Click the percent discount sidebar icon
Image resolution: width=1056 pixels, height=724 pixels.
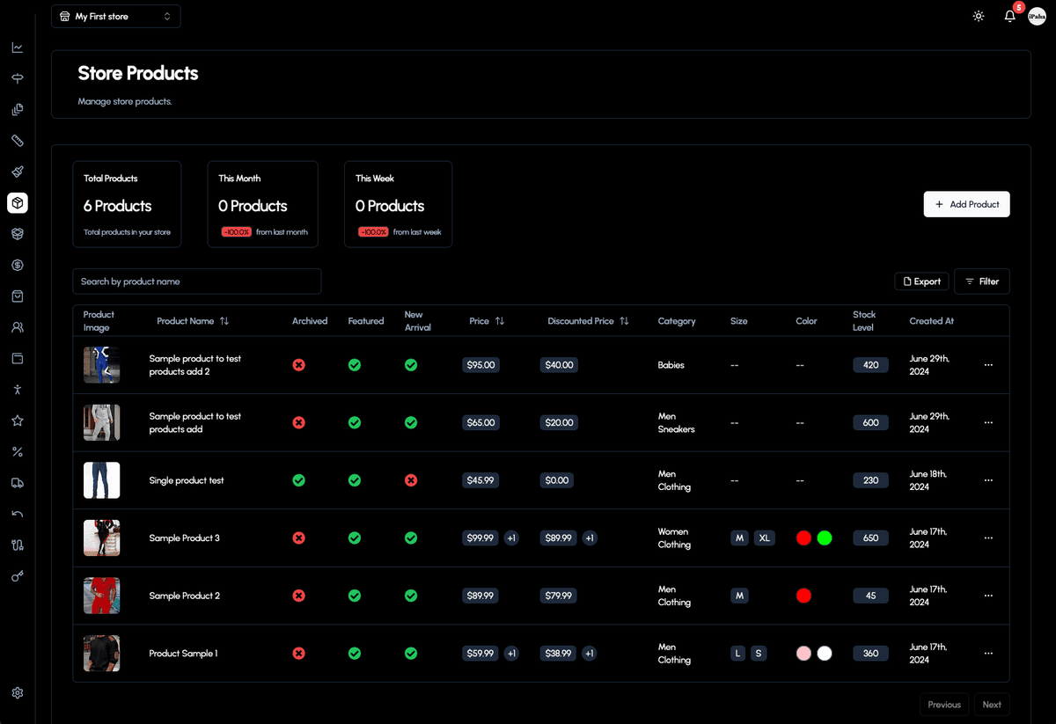[18, 452]
